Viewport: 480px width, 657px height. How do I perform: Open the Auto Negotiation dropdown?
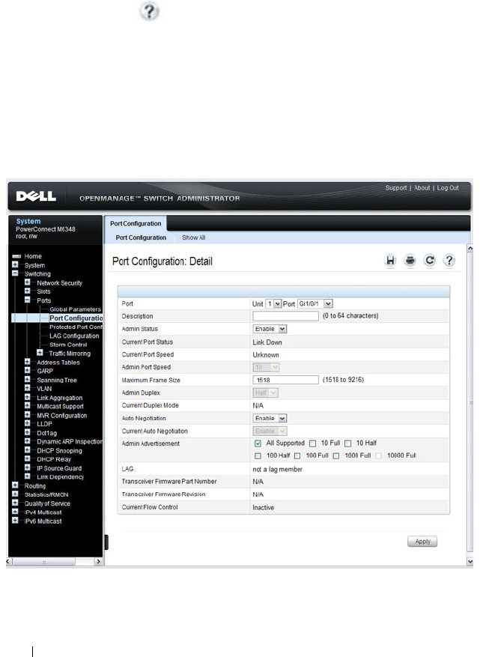[270, 418]
